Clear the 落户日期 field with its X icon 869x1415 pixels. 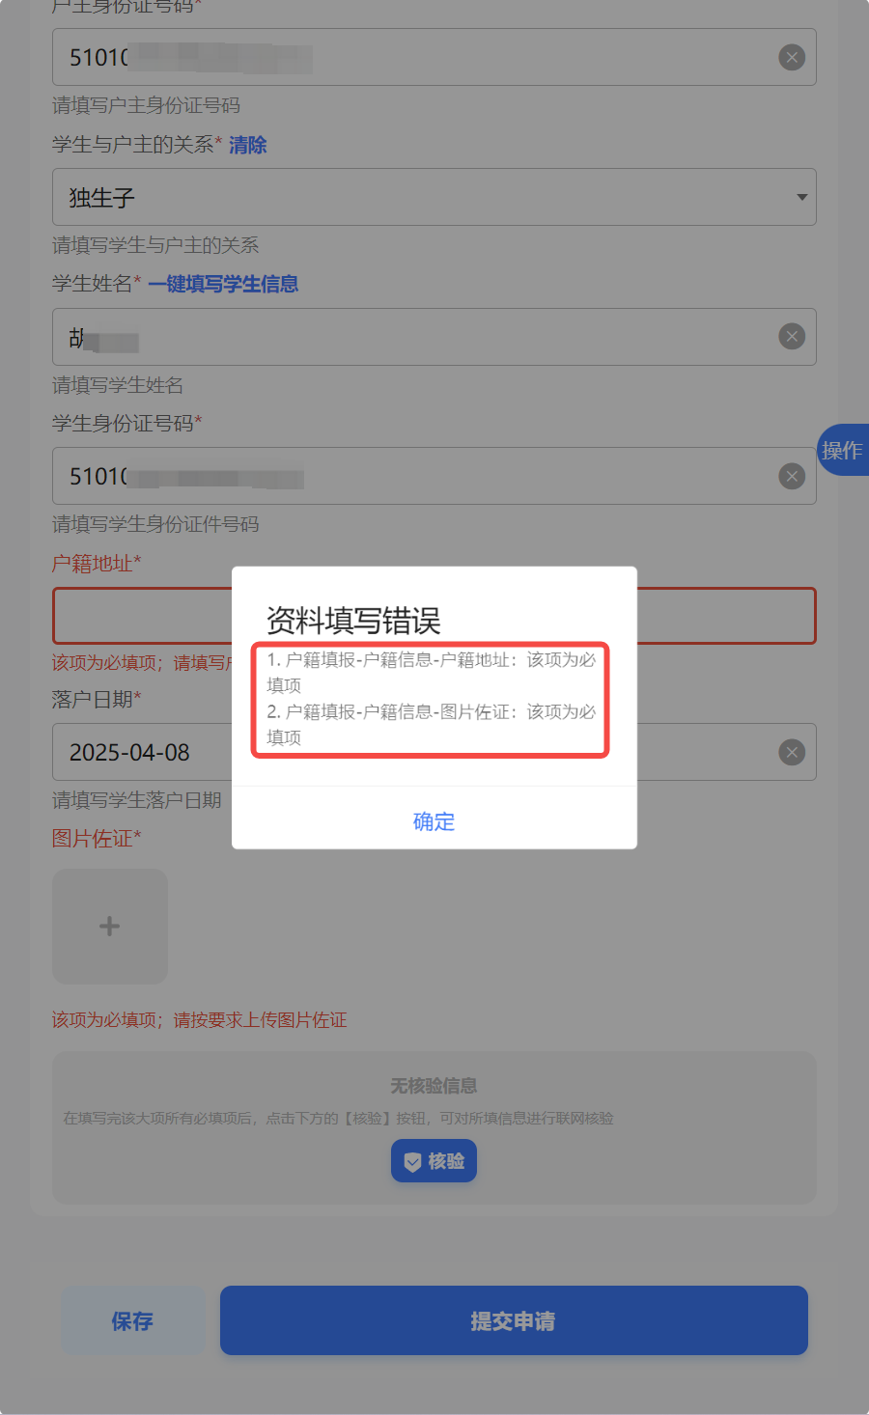(x=792, y=752)
